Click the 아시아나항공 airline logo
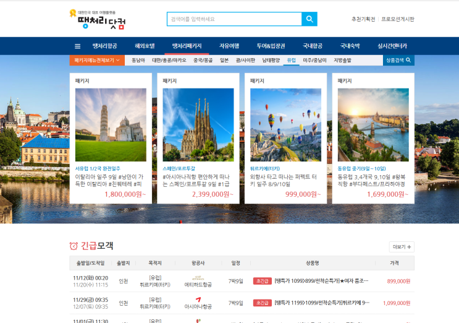The width and height of the screenshot is (459, 323). [198, 299]
